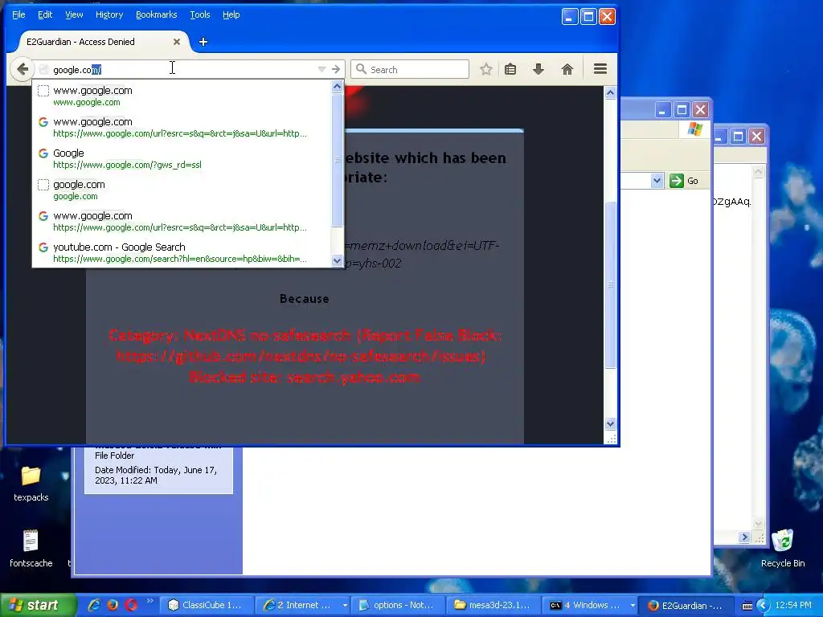823x617 pixels.
Task: Click the bookmark star icon
Action: (x=486, y=69)
